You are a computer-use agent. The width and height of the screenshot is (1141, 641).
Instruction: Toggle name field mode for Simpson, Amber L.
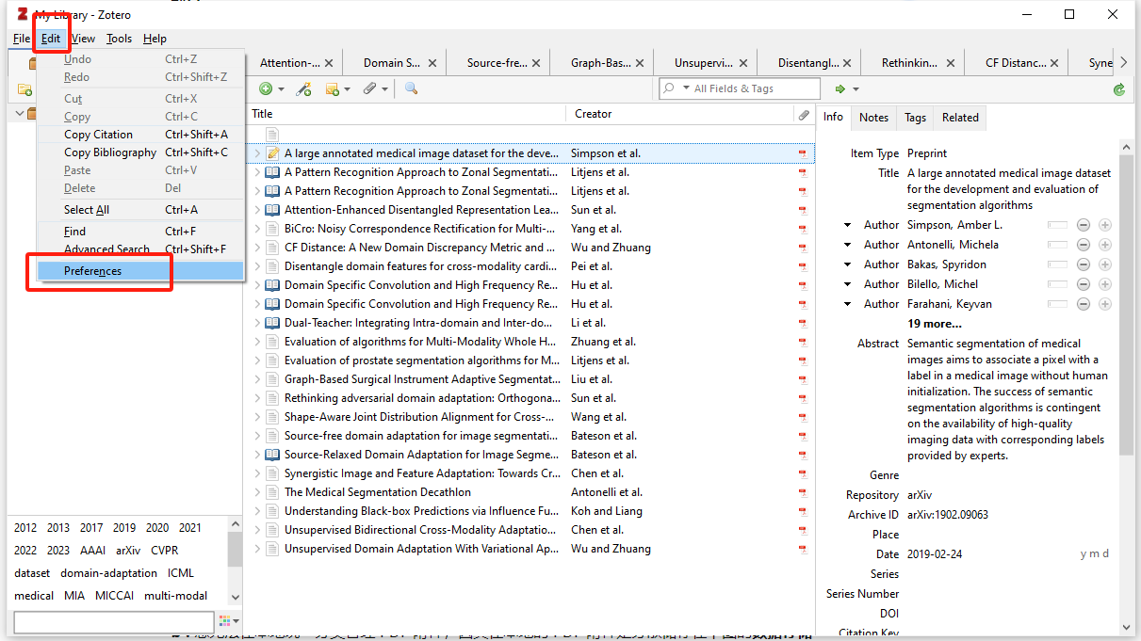(1057, 225)
